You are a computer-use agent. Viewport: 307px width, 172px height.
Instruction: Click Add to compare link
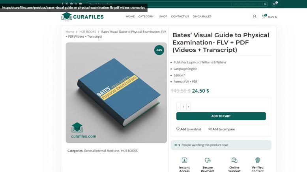pos(221,129)
